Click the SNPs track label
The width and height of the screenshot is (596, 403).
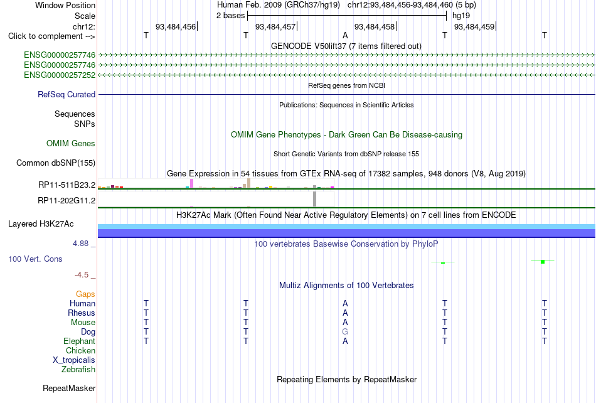coord(85,124)
